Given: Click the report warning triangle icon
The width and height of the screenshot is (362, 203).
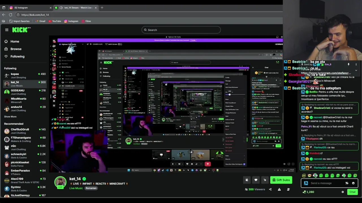Looking at the screenshot, I should pyautogui.click(x=279, y=189).
